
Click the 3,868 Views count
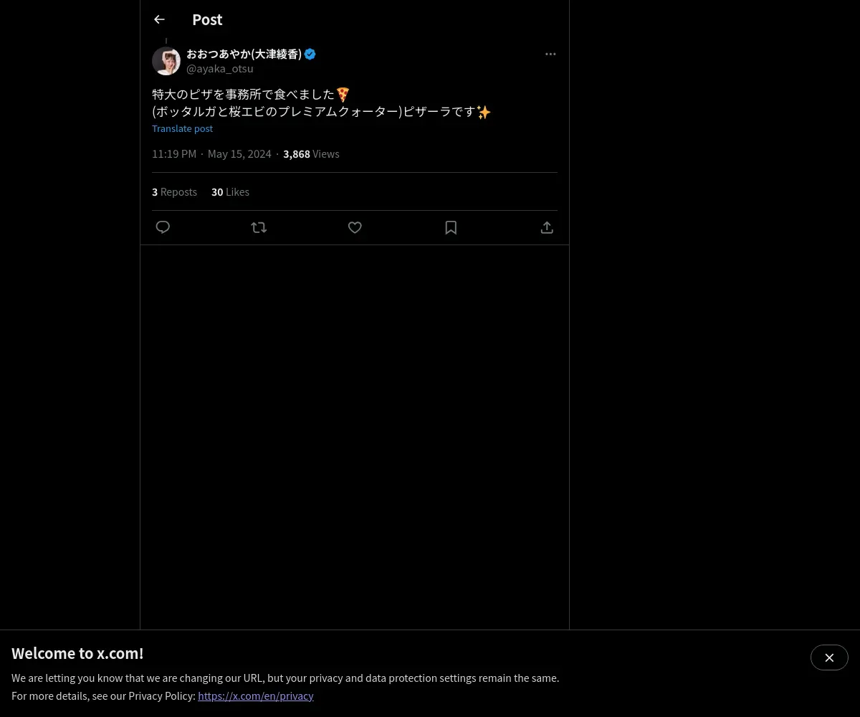pos(311,153)
